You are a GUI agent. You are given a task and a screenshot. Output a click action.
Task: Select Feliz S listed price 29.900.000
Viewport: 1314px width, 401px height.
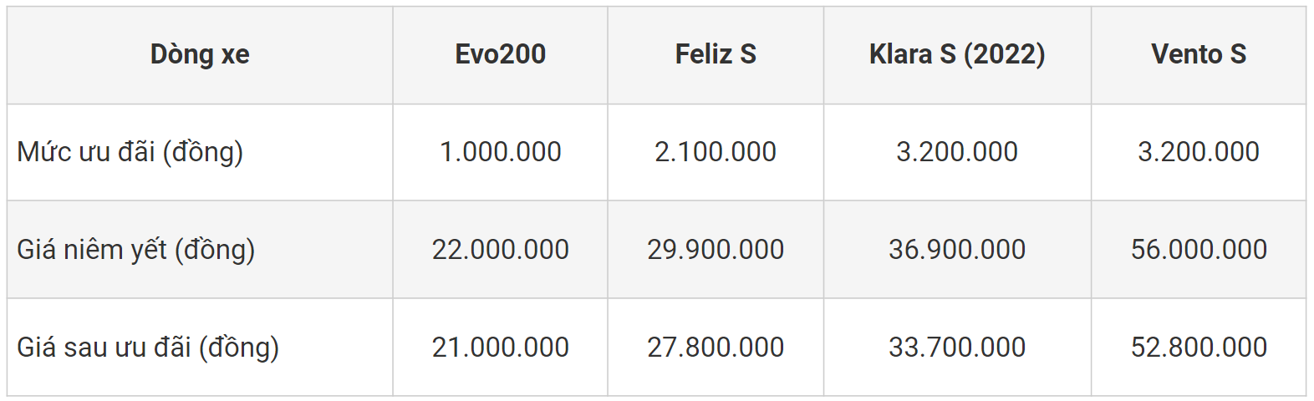(x=716, y=250)
